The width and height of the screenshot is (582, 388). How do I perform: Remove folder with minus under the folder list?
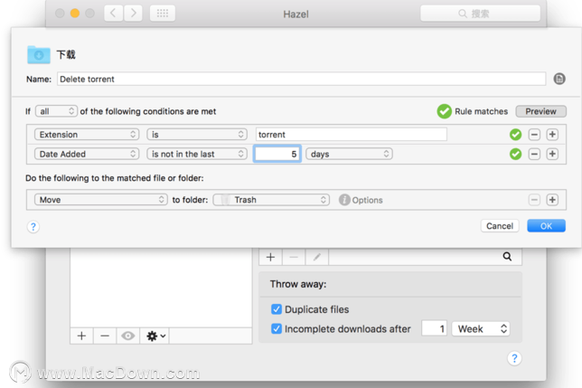click(x=105, y=336)
